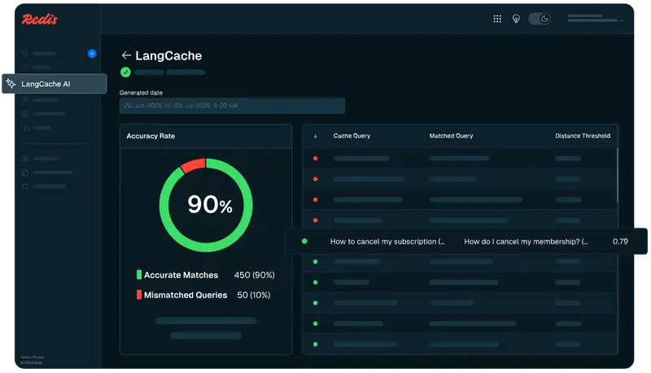The height and width of the screenshot is (373, 651).
Task: Open the Privacy link in the footer
Action: (38, 358)
